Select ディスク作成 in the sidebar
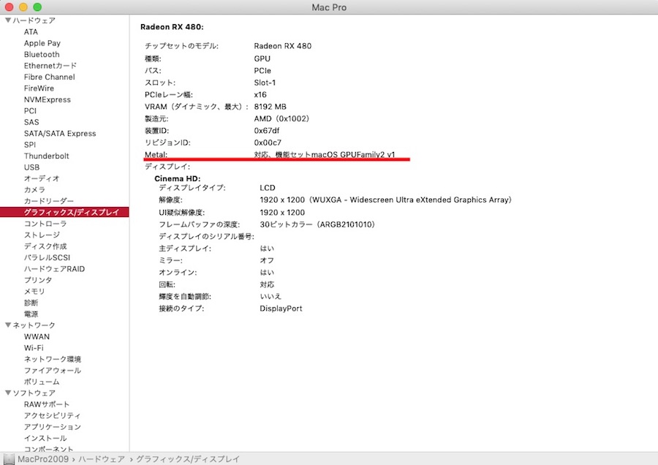The height and width of the screenshot is (465, 658). [x=45, y=246]
